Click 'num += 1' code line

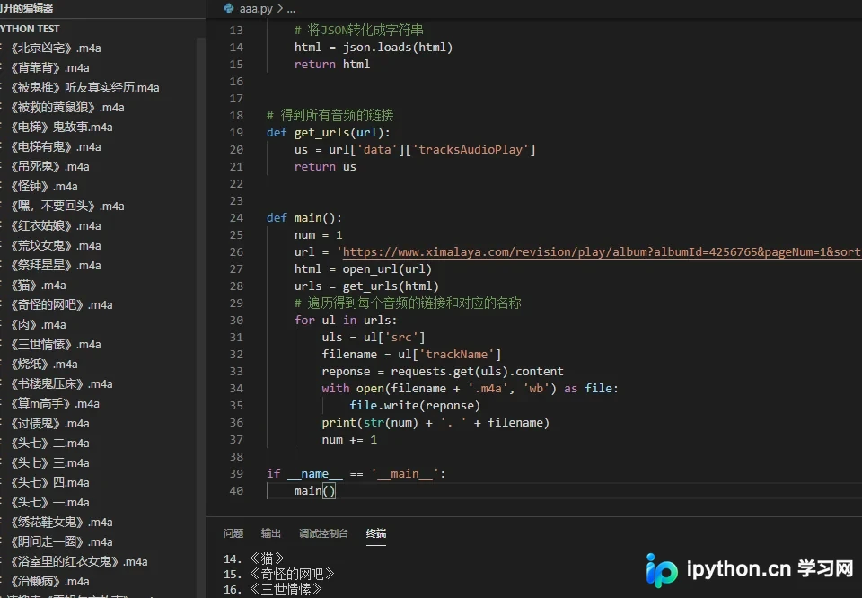pos(349,440)
